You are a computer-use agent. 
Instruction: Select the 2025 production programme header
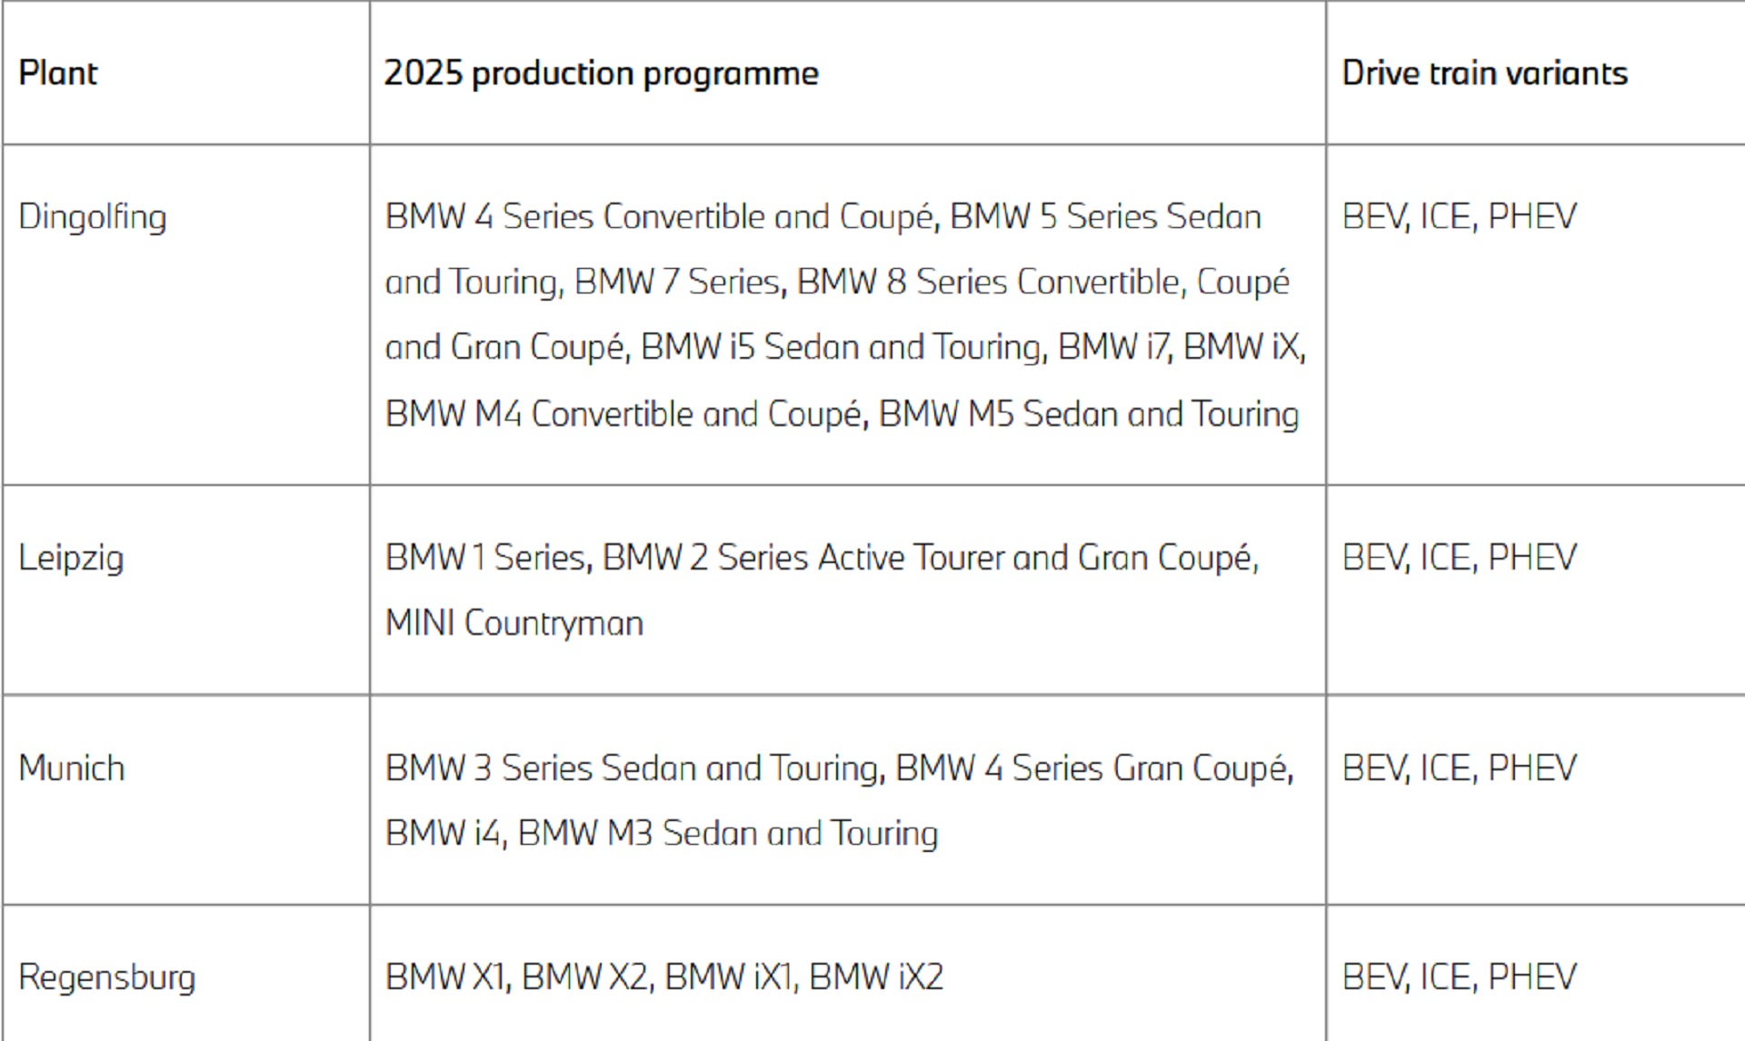pos(601,74)
